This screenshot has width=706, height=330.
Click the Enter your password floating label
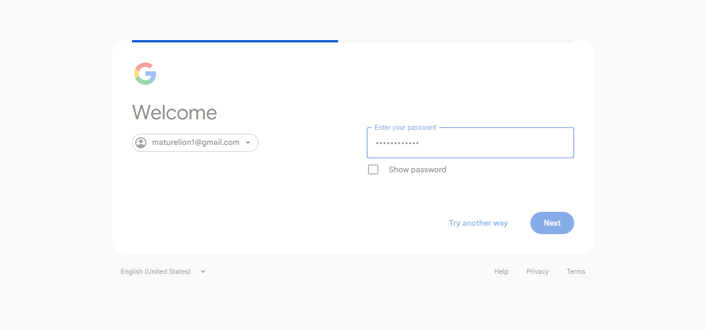tap(405, 128)
